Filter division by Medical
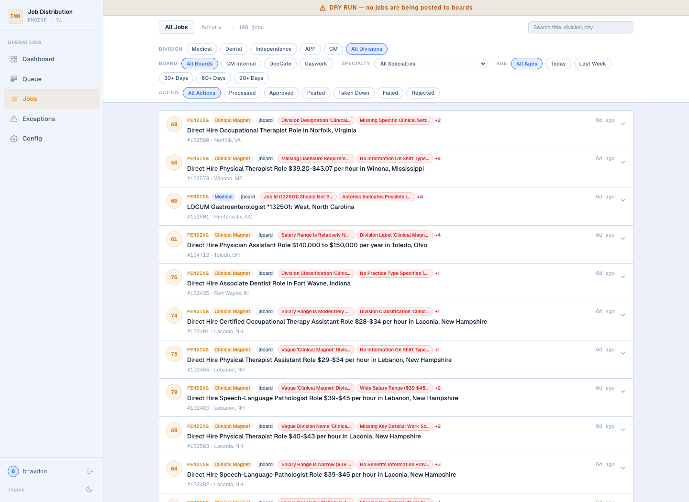The image size is (689, 502). 202,49
